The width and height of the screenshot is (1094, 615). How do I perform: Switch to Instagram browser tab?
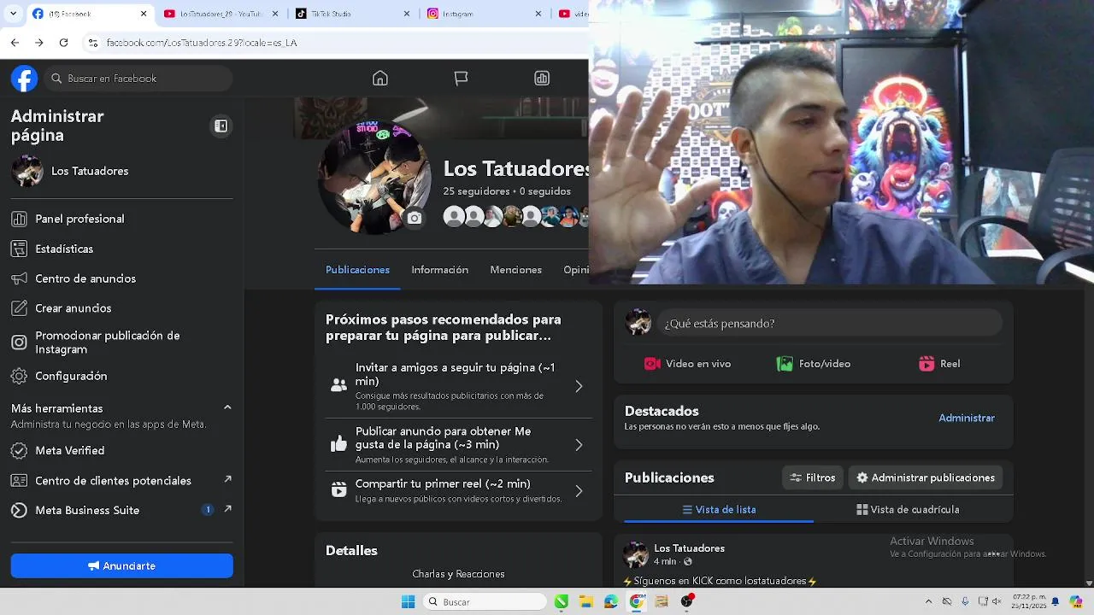tap(484, 14)
